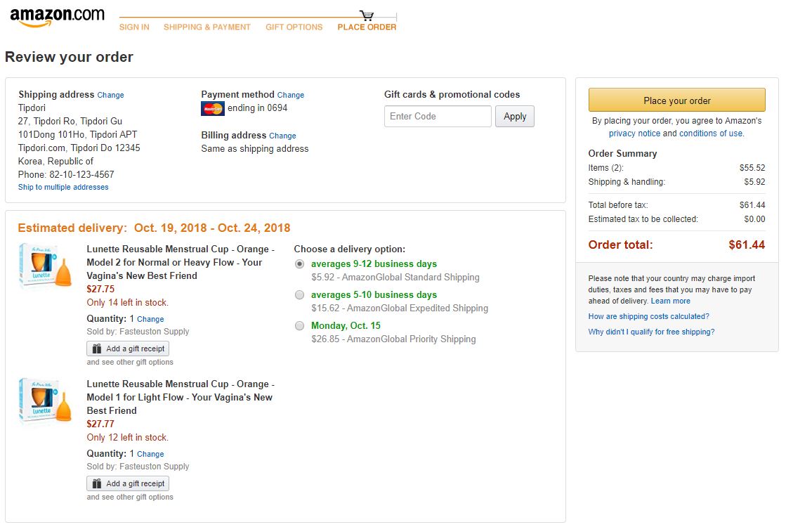Click the MasterCard payment icon
This screenshot has width=786, height=527.
point(212,109)
